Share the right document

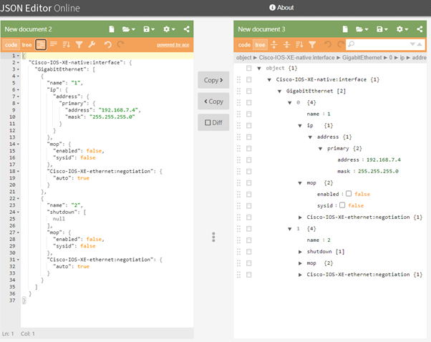click(x=420, y=29)
